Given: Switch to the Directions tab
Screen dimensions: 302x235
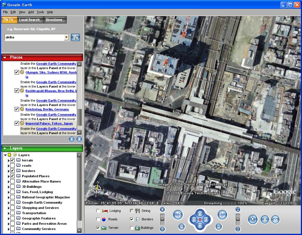Looking at the screenshot, I should (x=54, y=20).
